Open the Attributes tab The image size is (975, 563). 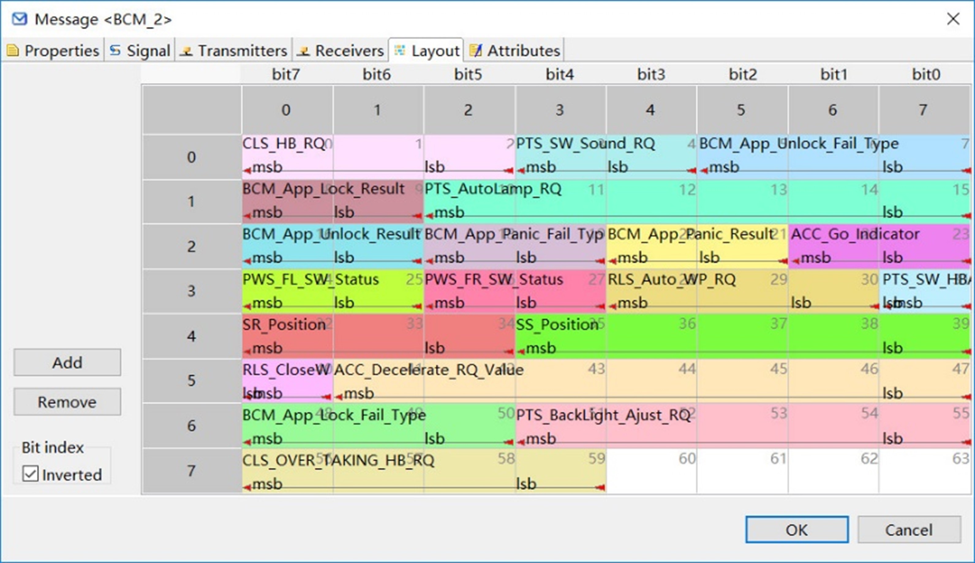[x=523, y=51]
